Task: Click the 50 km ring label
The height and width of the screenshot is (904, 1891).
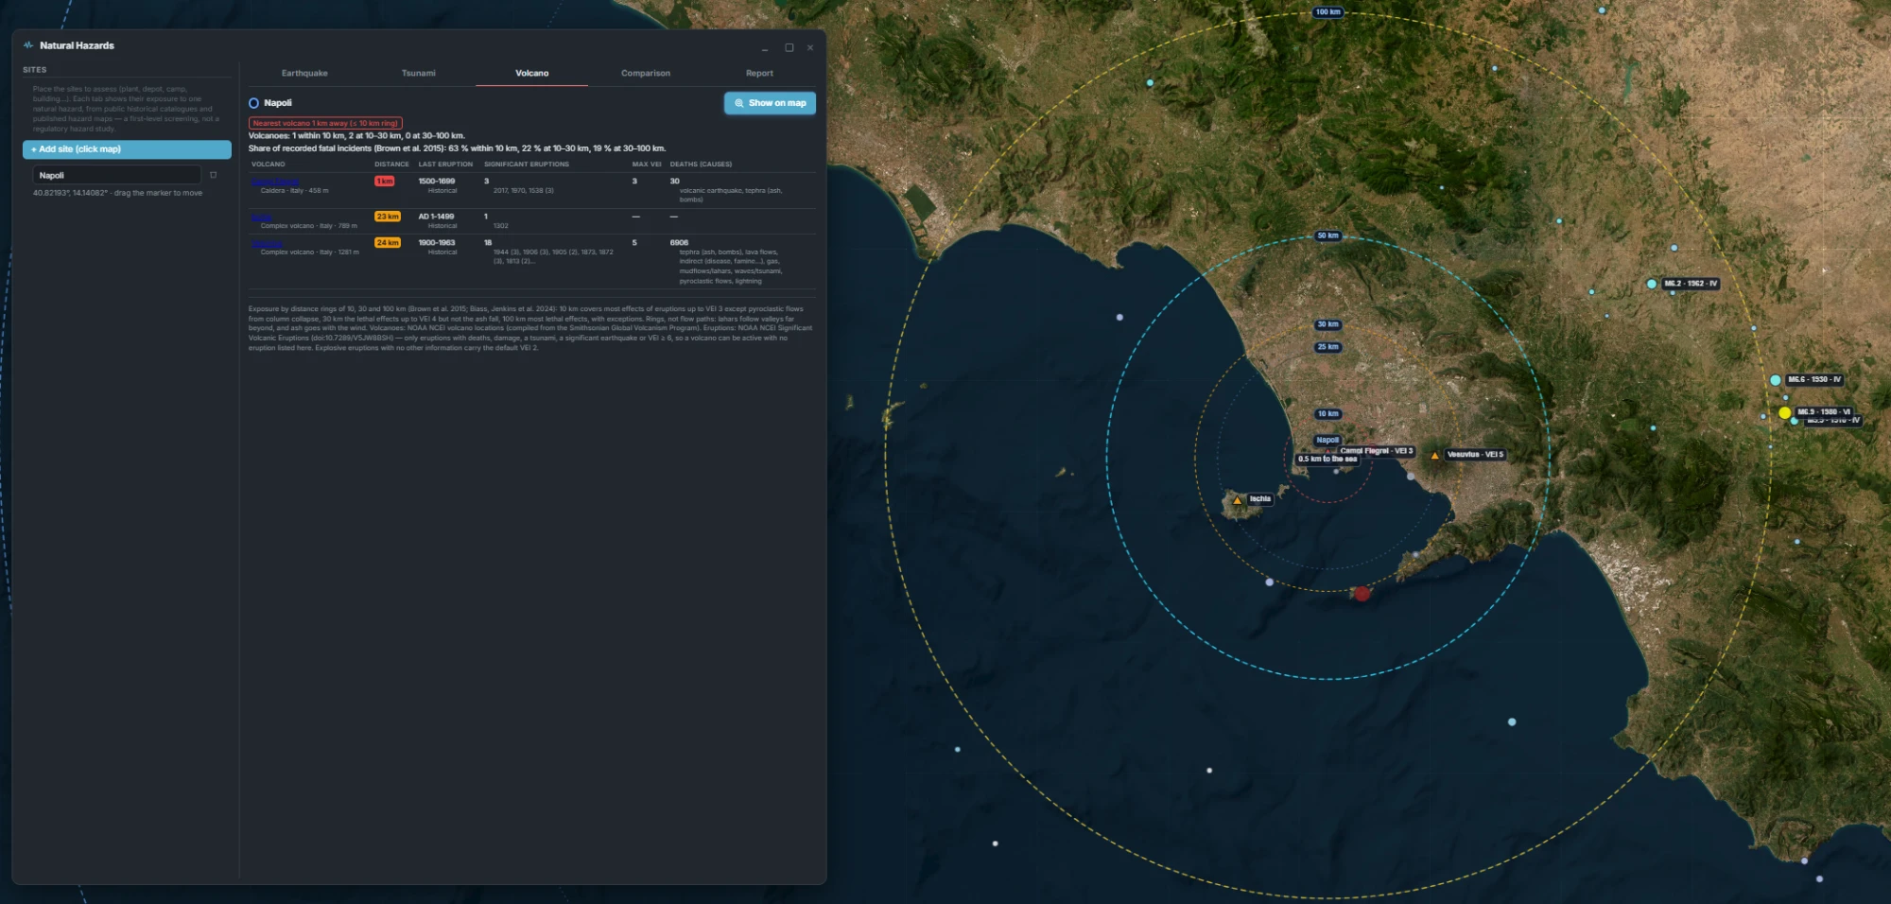Action: pyautogui.click(x=1327, y=235)
